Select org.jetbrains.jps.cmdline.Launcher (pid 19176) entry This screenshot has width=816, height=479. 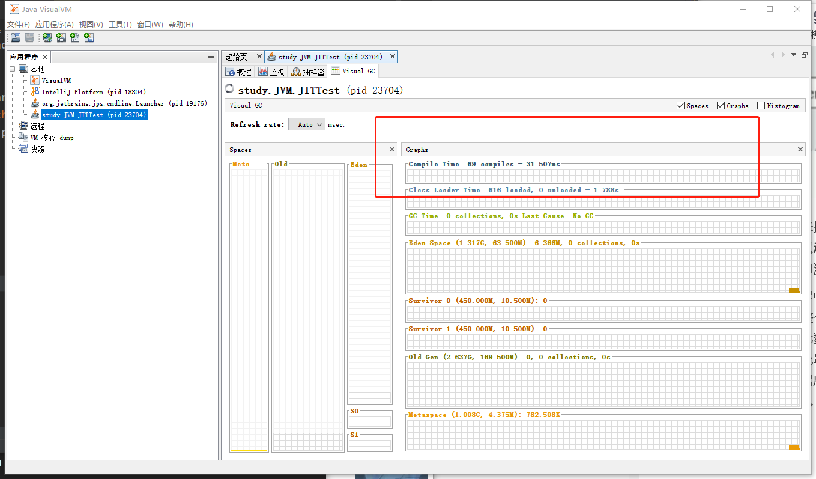point(124,103)
